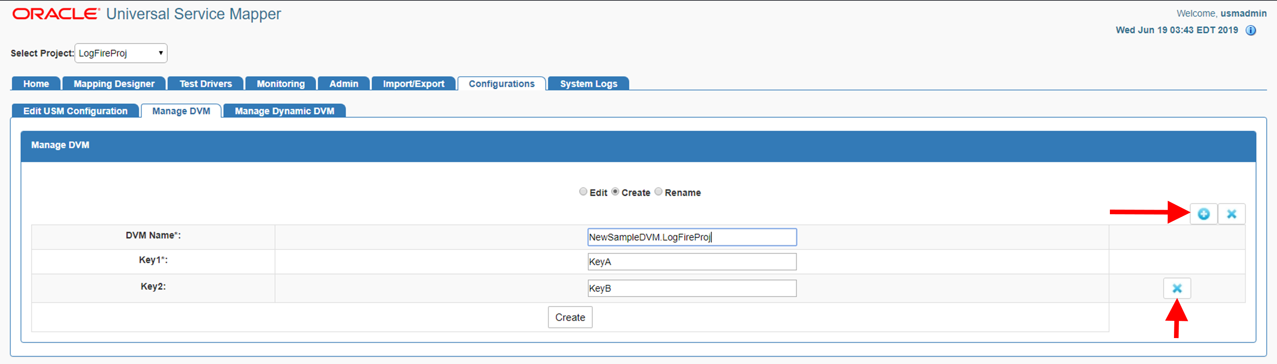Viewport: 1277px width, 364px height.
Task: Open the Monitoring tab
Action: pos(281,84)
